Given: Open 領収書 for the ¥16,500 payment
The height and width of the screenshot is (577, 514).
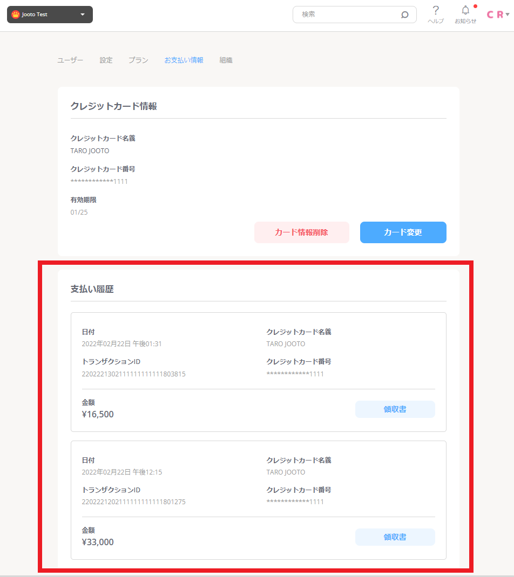Looking at the screenshot, I should pyautogui.click(x=395, y=409).
